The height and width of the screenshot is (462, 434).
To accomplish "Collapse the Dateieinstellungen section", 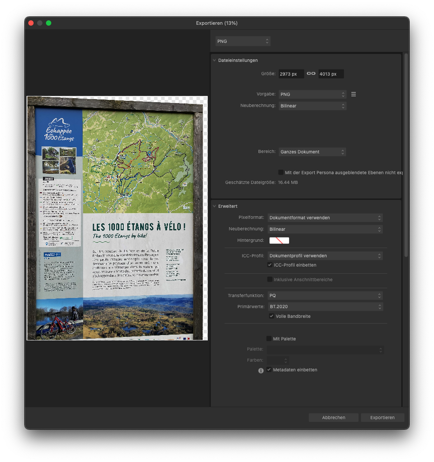I will click(214, 60).
